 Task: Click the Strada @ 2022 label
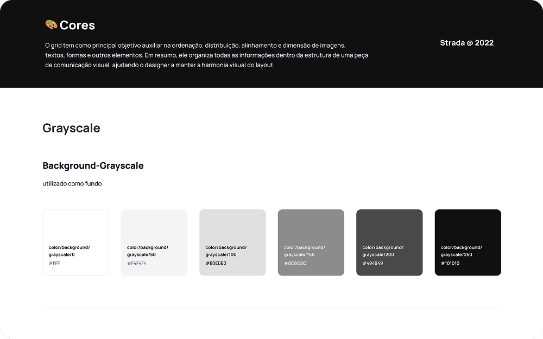click(466, 43)
